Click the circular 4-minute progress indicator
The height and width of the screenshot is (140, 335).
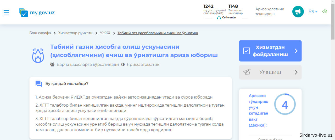click(x=285, y=105)
